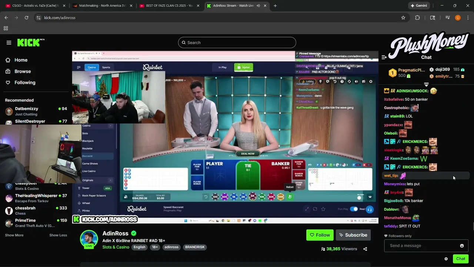The height and width of the screenshot is (267, 474).
Task: Open Chrome three-dot menu
Action: click(468, 17)
